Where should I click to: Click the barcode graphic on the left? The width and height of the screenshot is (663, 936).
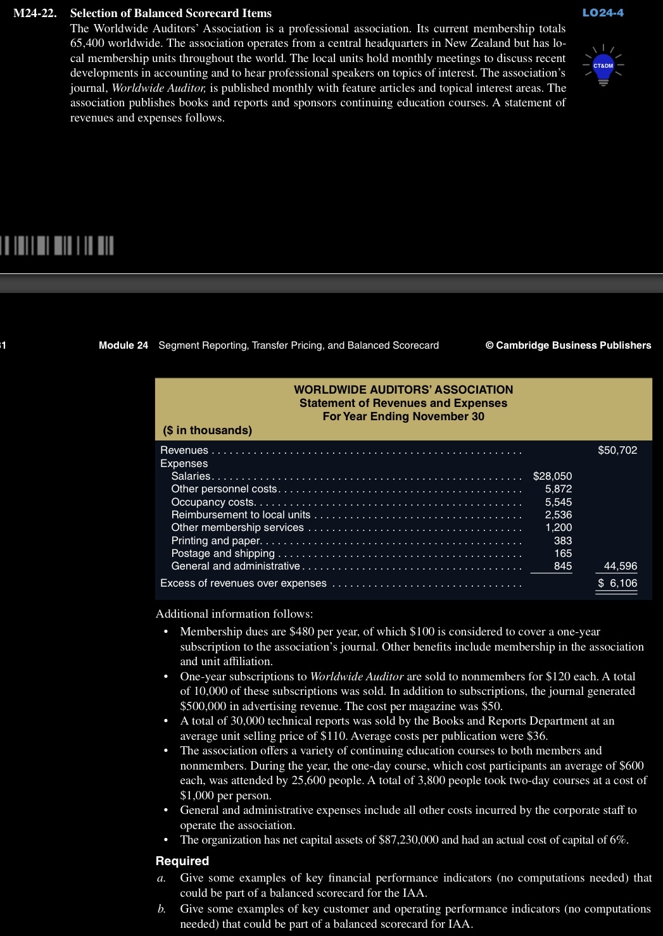[x=57, y=247]
